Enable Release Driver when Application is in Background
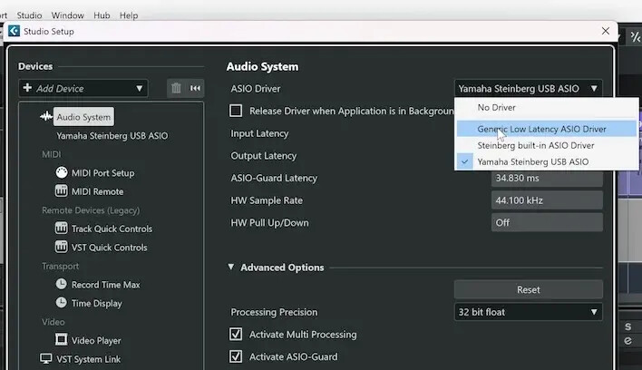The image size is (642, 370). coord(236,111)
